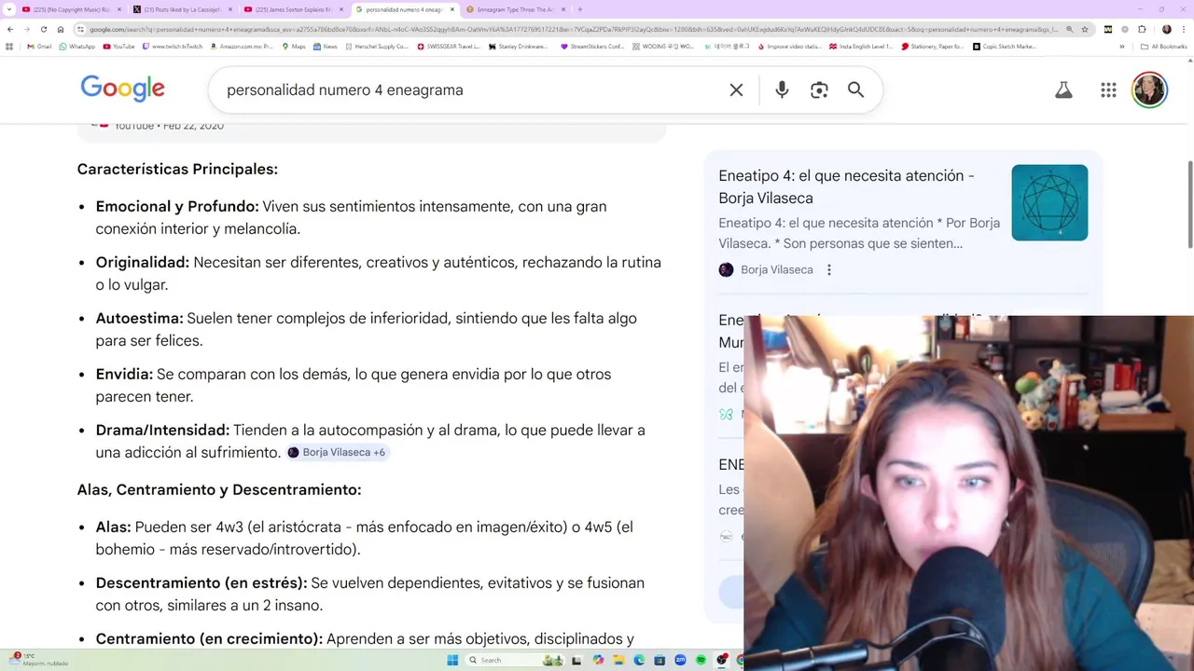Open the YouTube bookmark
This screenshot has width=1194, height=671.
118,47
